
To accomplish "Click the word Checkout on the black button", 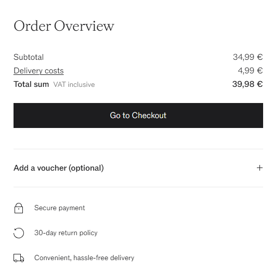I will 149,115.
